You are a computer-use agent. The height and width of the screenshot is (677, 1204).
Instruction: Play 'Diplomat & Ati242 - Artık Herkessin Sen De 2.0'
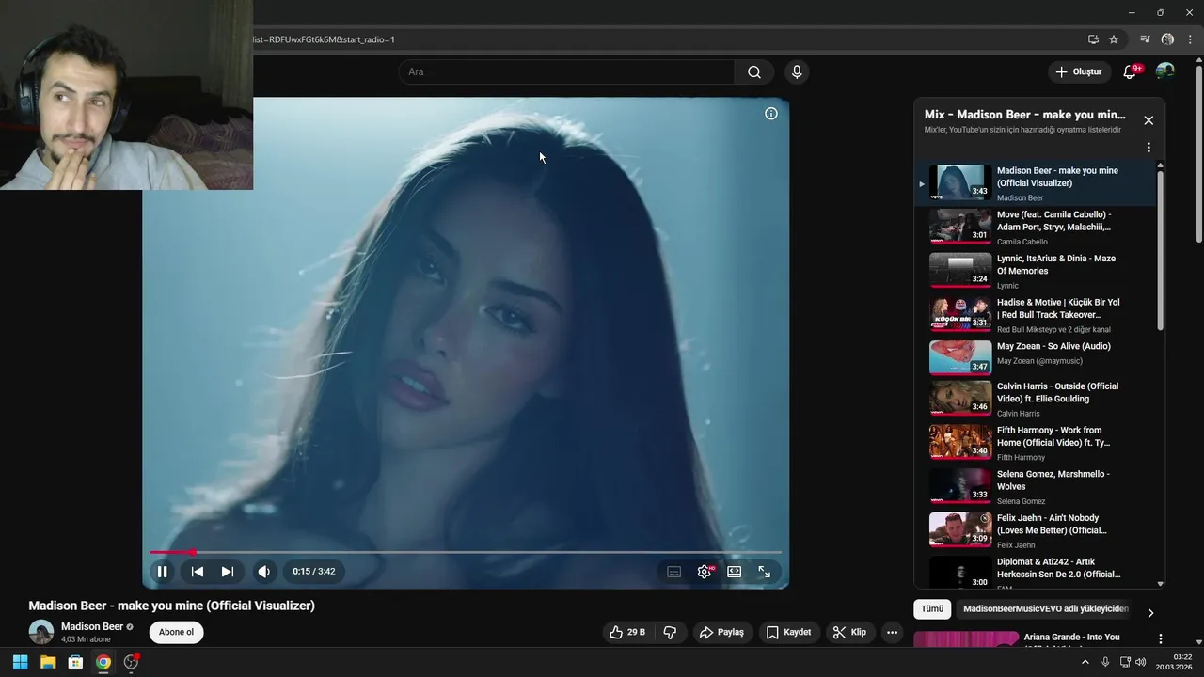(x=1033, y=573)
